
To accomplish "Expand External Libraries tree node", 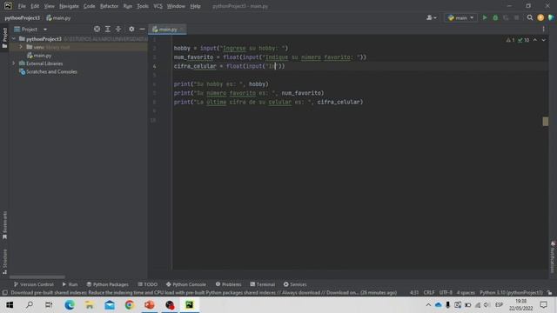I will pyautogui.click(x=14, y=63).
